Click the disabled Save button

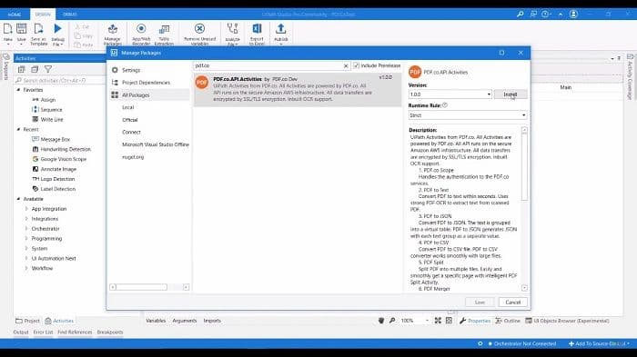pyautogui.click(x=480, y=302)
